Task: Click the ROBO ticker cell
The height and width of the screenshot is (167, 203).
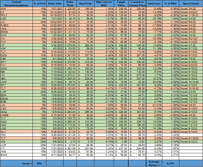Action: (x=16, y=25)
